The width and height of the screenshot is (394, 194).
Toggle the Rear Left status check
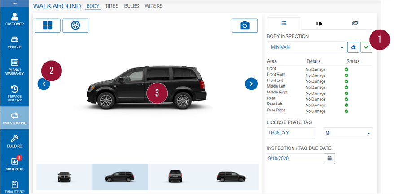[x=346, y=105]
